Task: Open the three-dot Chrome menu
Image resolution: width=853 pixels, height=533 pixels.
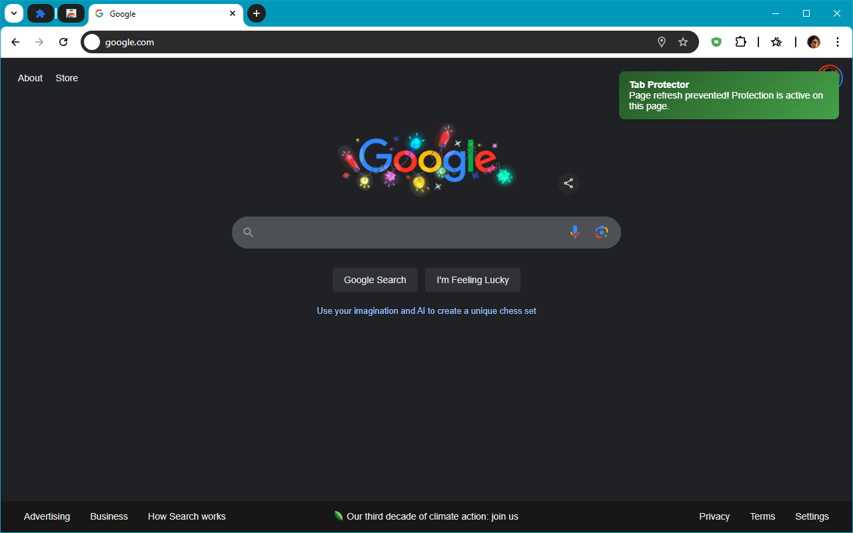Action: 837,41
